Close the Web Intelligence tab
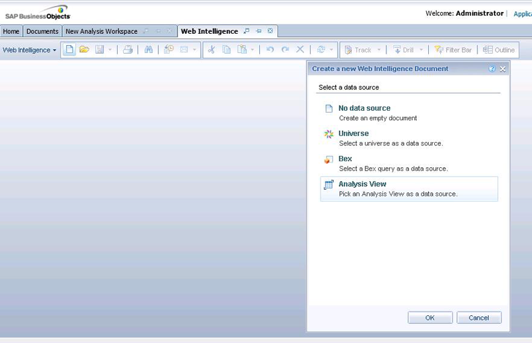 click(270, 31)
